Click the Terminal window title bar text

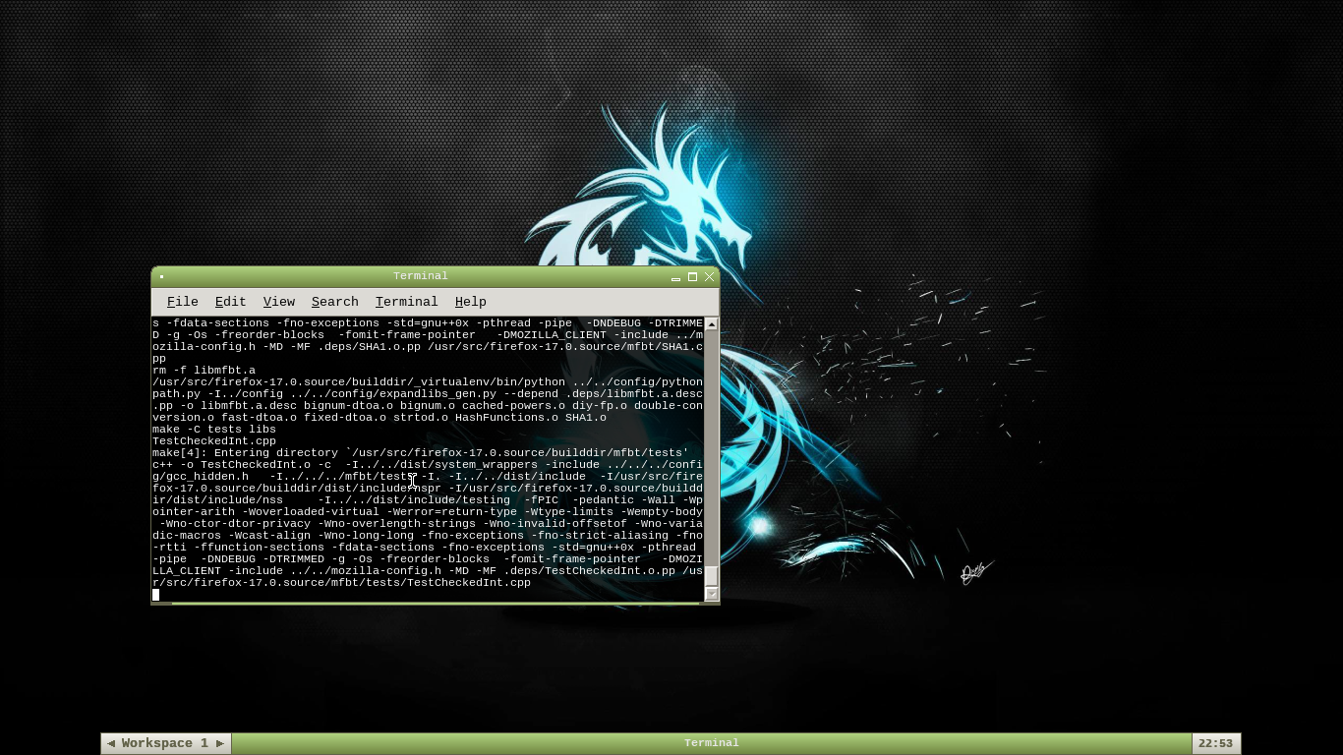[x=421, y=276]
